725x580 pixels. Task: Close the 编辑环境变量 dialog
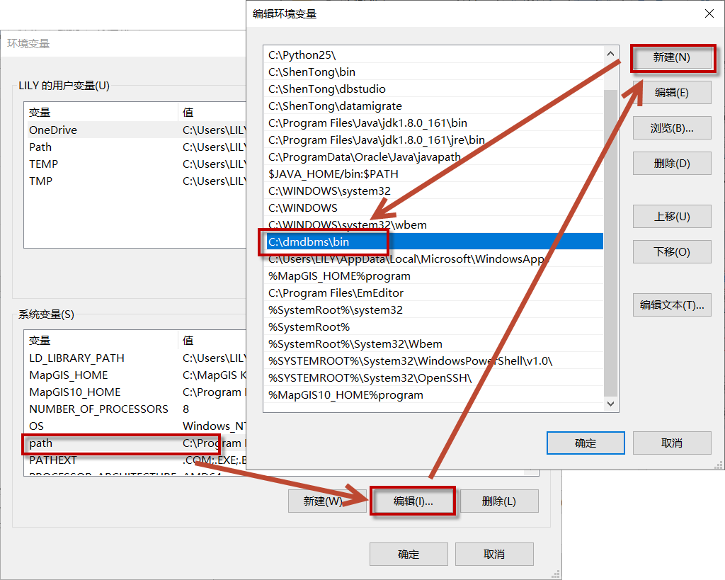tap(709, 14)
